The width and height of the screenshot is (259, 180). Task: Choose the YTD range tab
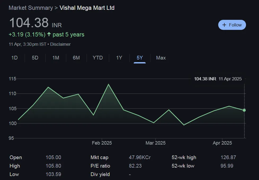pyautogui.click(x=98, y=58)
